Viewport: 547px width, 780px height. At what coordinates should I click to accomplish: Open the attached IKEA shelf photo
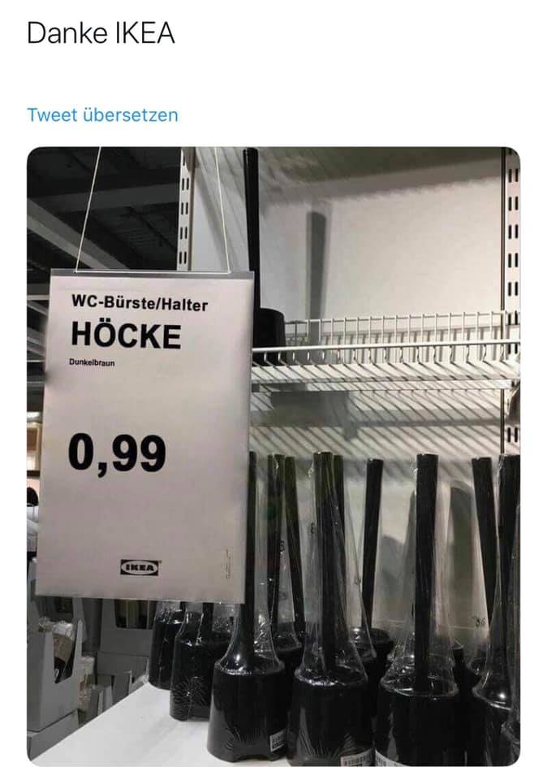273,456
